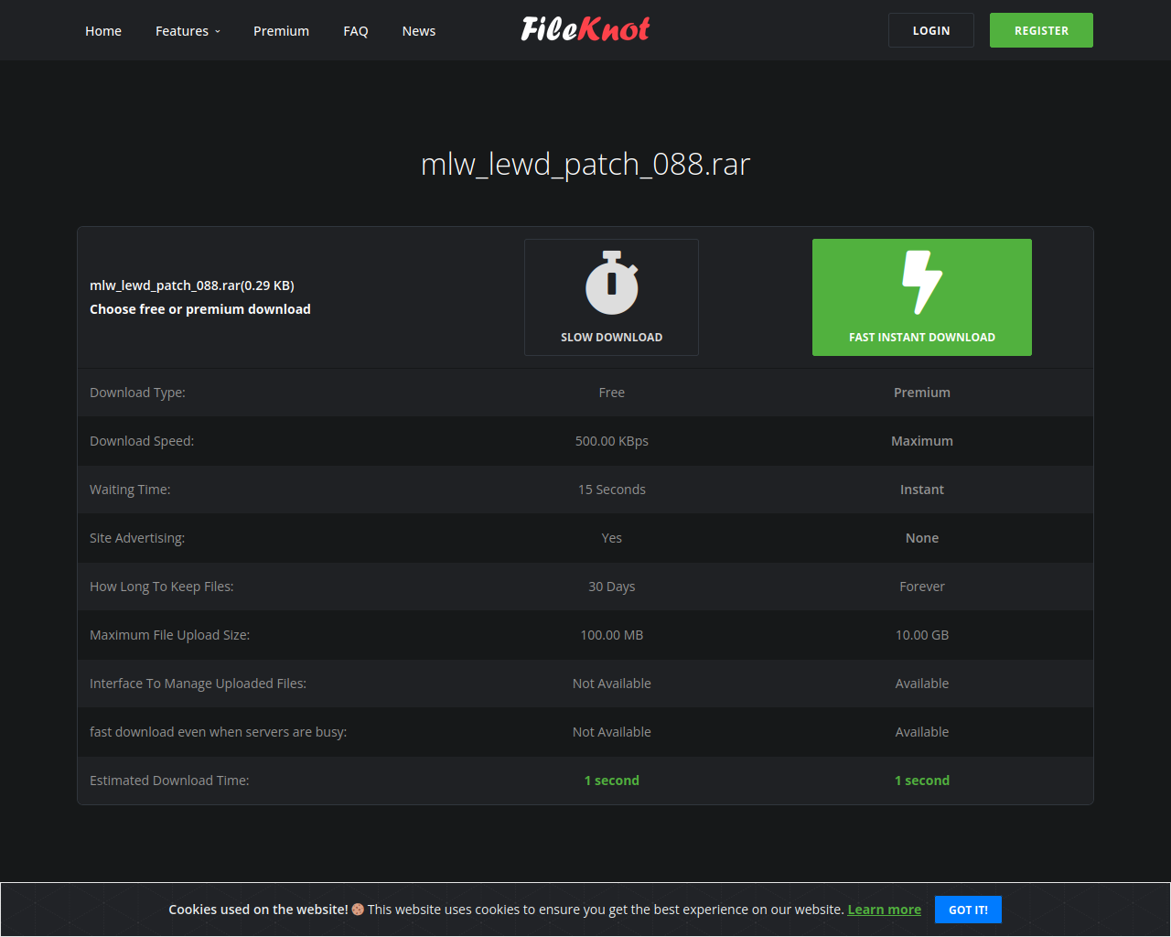Click the 500.00 KBps speed value

click(x=612, y=441)
